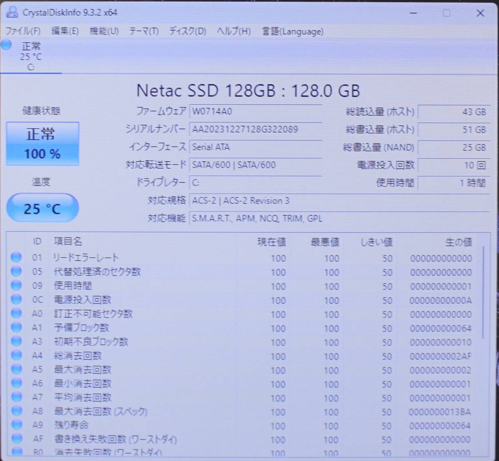Click the status circle of row A4 総消去回数

(x=16, y=355)
